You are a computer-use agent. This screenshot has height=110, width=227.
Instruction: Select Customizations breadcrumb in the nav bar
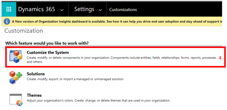click(123, 10)
